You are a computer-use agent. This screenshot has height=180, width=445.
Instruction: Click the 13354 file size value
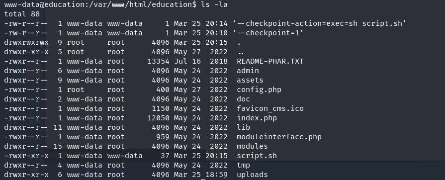159,61
